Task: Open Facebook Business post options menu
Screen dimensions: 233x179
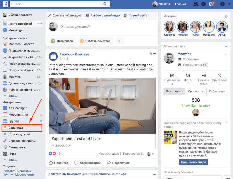Action: pyautogui.click(x=155, y=54)
